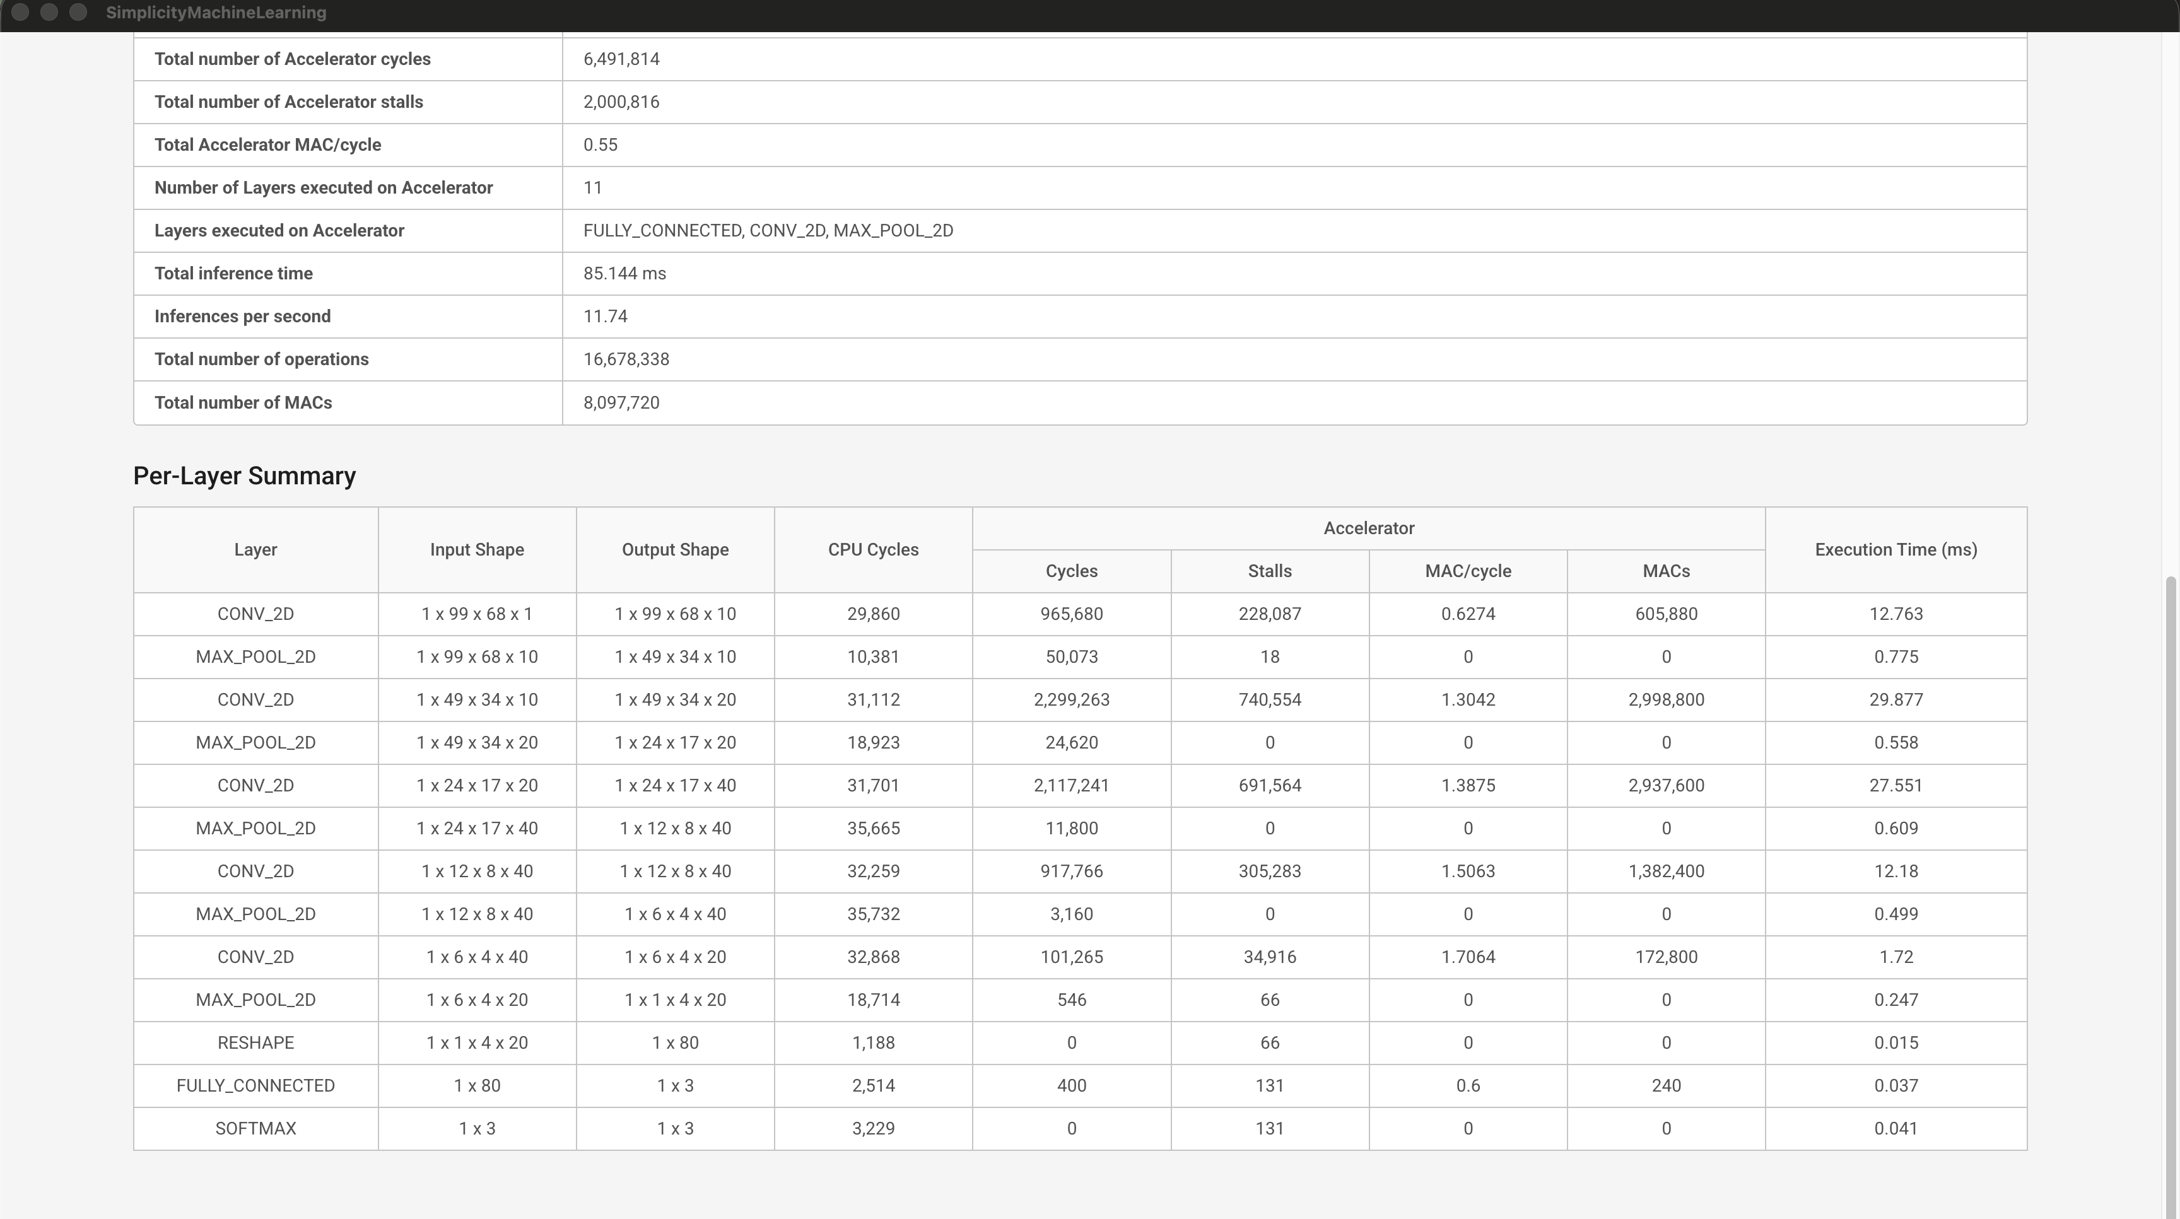2180x1219 pixels.
Task: Click the 'Total number of operations' label
Action: (262, 359)
